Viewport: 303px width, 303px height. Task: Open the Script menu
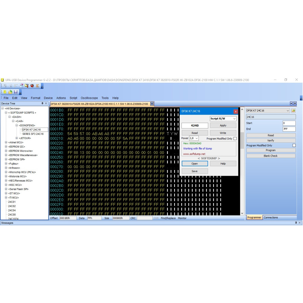[x=73, y=98]
